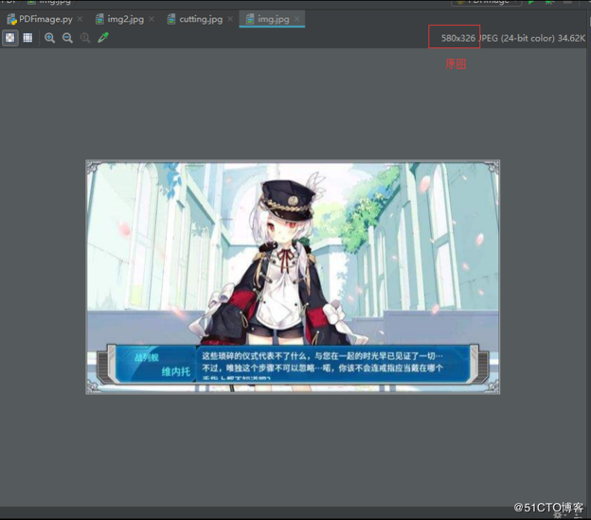Click the green Debug bug icon
Viewport: 591px width, 520px height.
coord(548,2)
